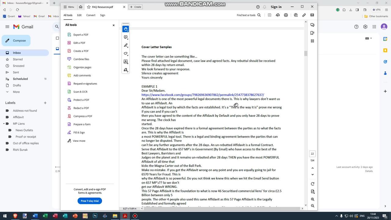Select the Hand tool in the PDF toolbar
This screenshot has height=220, width=391.
(126, 29)
